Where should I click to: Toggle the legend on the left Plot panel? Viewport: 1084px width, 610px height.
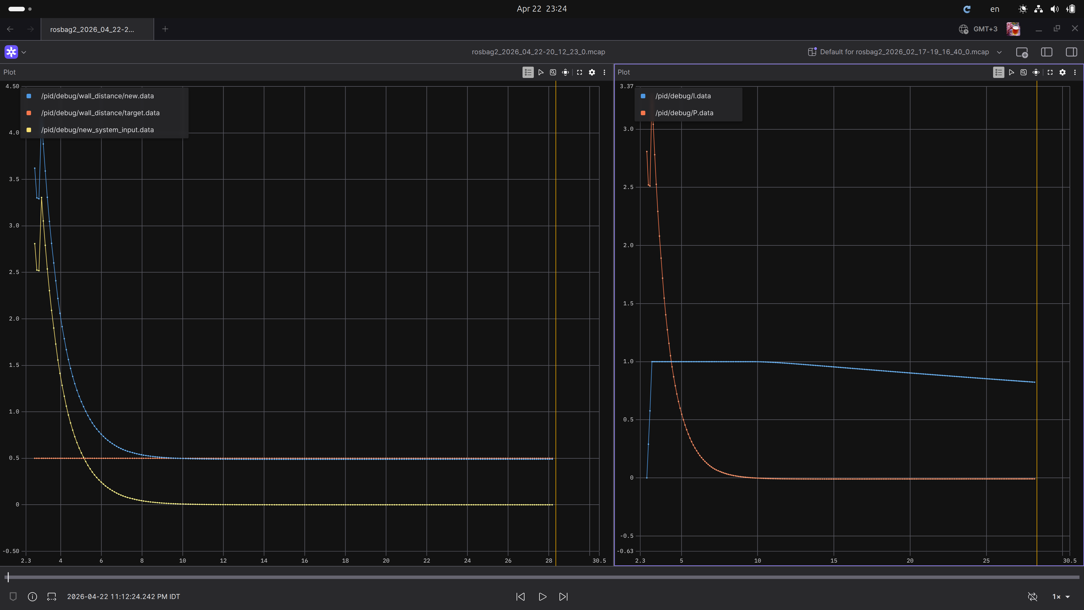point(528,72)
